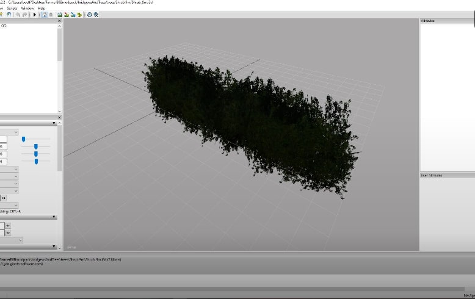Open the top dropdown above the sliders
The image size is (475, 299).
pyautogui.click(x=9, y=132)
